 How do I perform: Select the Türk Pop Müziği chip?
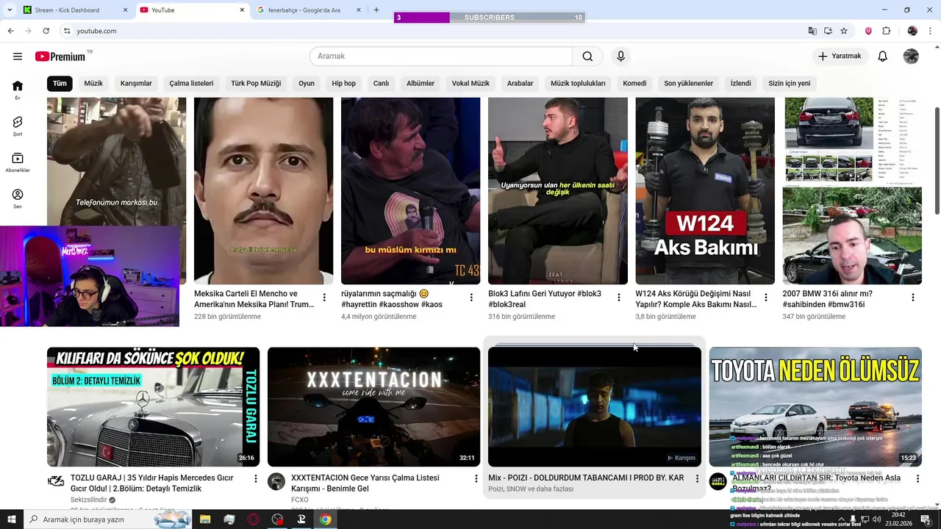[x=256, y=84]
